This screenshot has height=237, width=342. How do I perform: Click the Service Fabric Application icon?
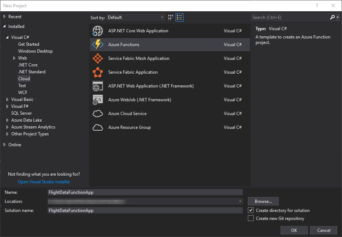[x=97, y=72]
